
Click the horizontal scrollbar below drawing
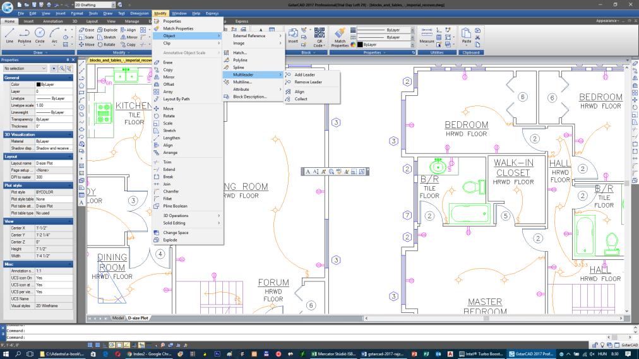pyautogui.click(x=493, y=318)
